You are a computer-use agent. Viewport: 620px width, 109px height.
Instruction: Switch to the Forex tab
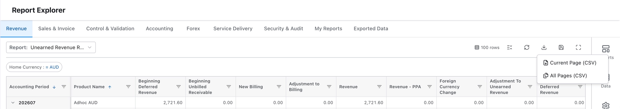pos(193,29)
